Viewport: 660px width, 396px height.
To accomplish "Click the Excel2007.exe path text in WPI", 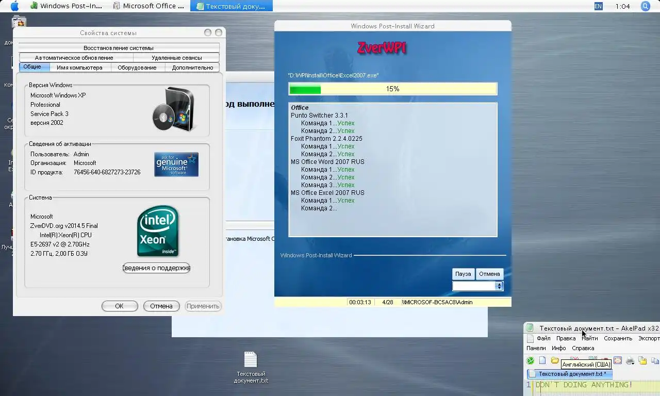I will click(333, 75).
